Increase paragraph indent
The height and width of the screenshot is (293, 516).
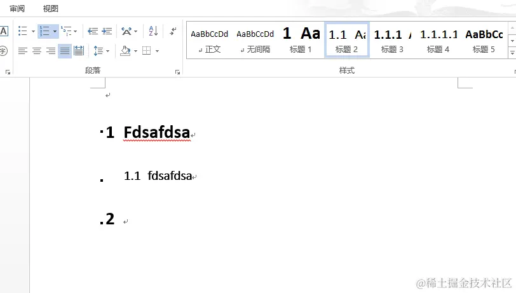[107, 31]
